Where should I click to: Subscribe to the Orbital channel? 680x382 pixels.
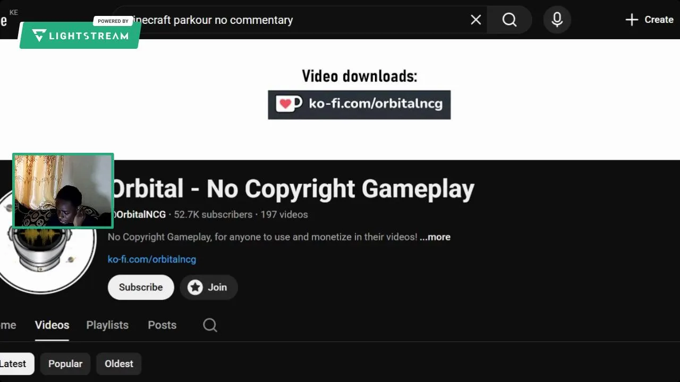tap(141, 287)
